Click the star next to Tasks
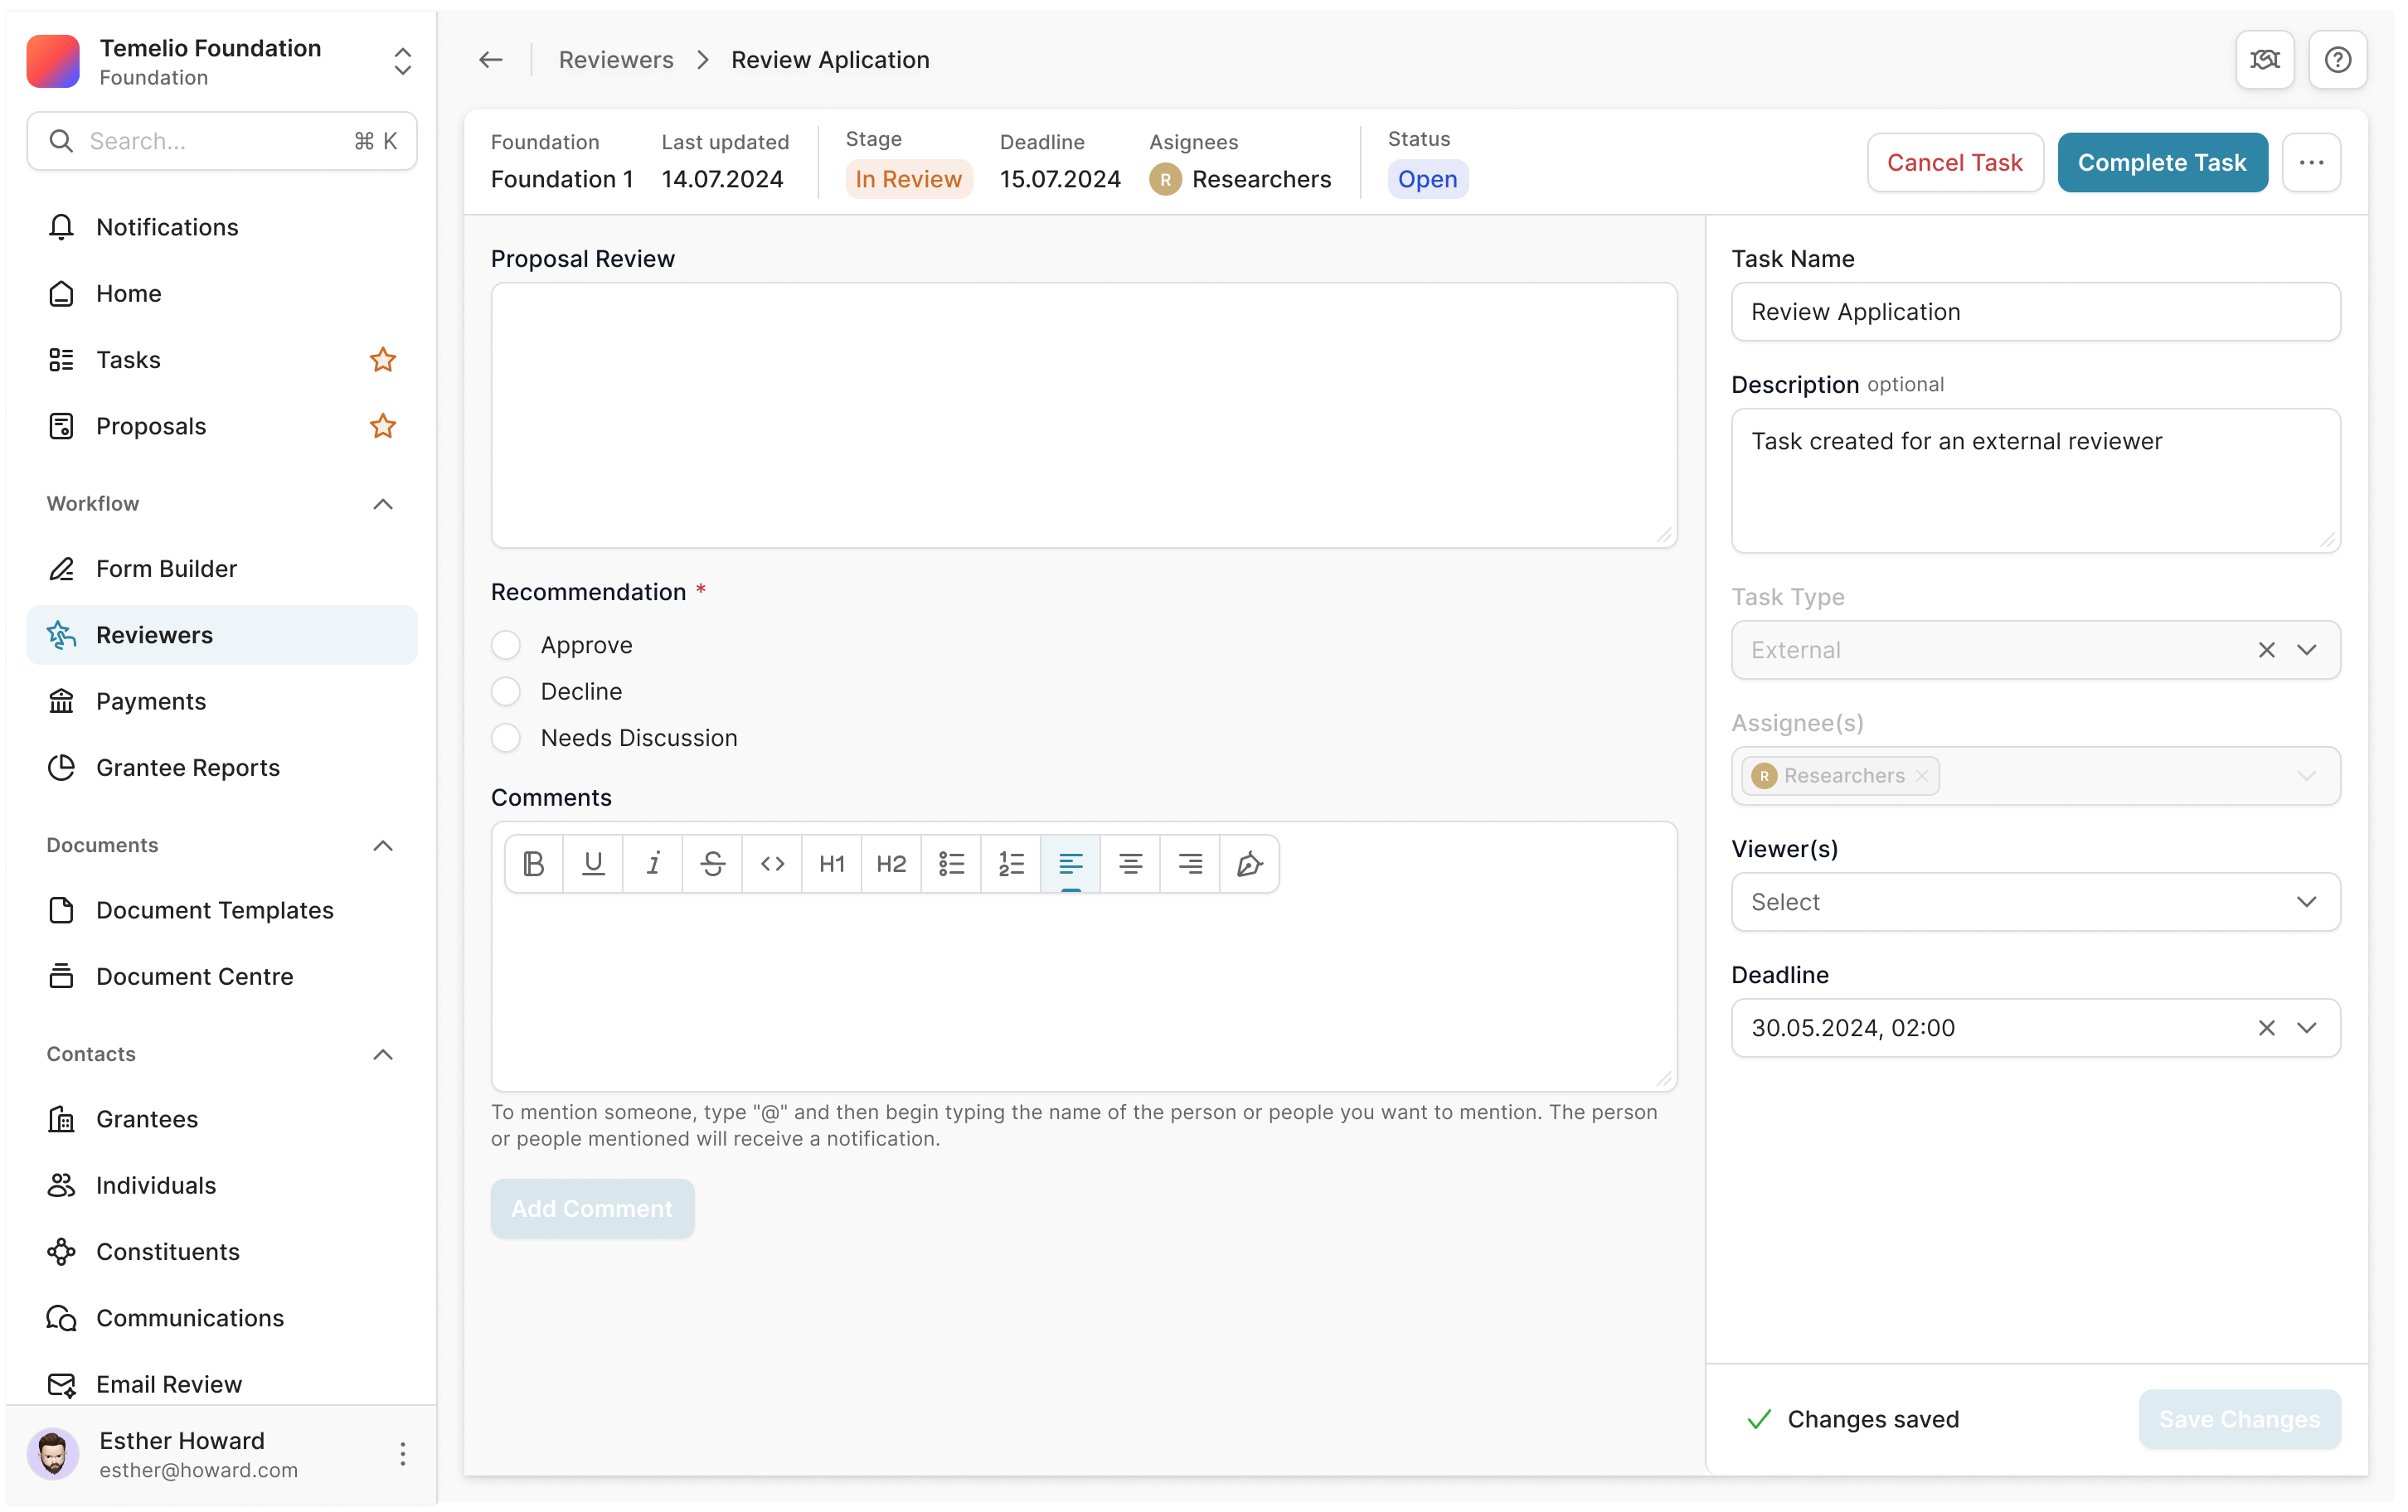Image resolution: width=2408 pixels, height=1512 pixels. 382,360
